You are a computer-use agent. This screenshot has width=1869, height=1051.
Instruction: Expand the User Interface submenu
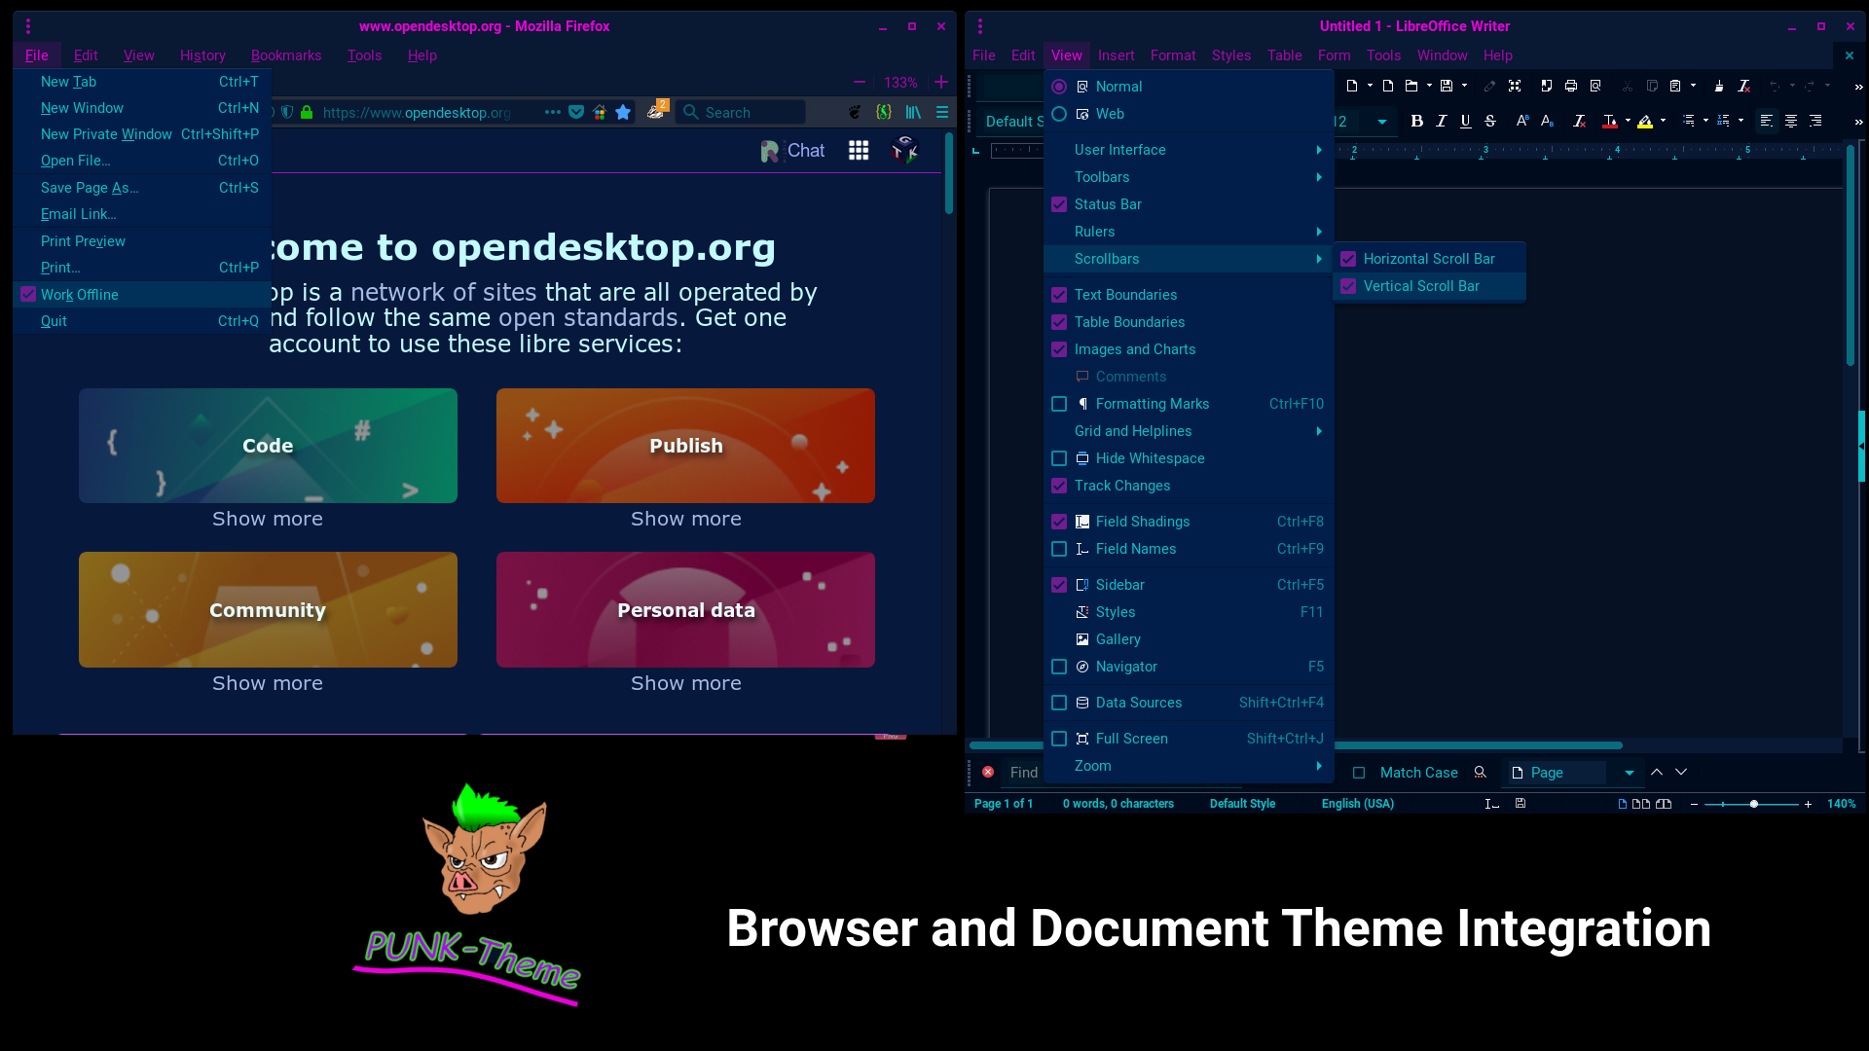(x=1189, y=150)
